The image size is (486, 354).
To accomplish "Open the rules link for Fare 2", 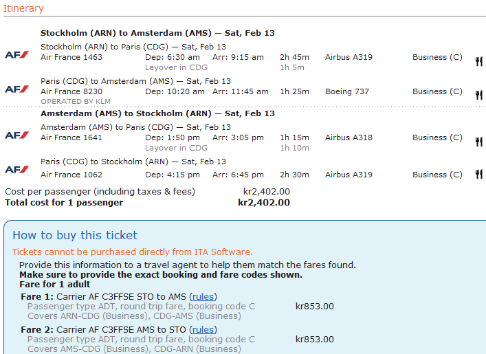I will [203, 330].
